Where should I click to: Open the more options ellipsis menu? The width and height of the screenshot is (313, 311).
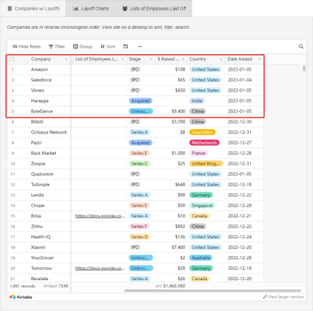click(140, 46)
